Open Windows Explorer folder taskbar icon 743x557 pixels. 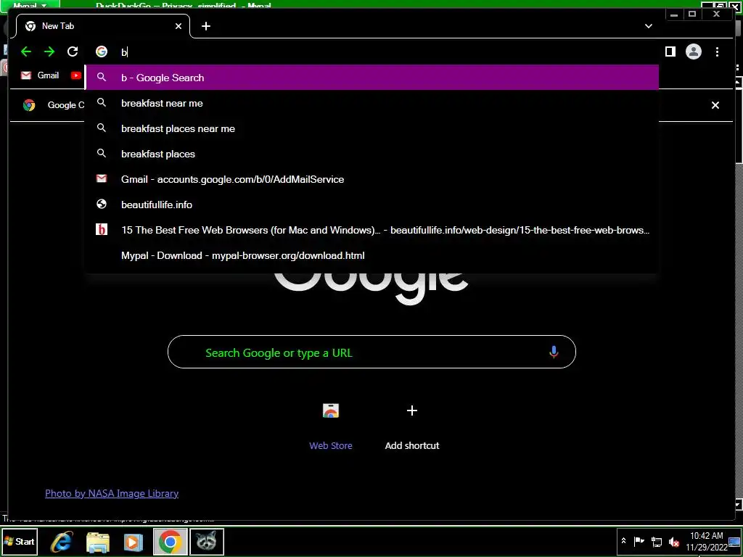point(98,542)
